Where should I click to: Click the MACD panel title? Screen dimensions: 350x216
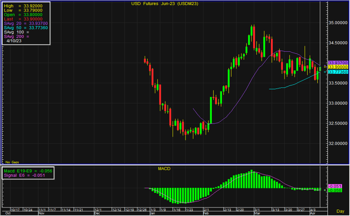pos(164,169)
